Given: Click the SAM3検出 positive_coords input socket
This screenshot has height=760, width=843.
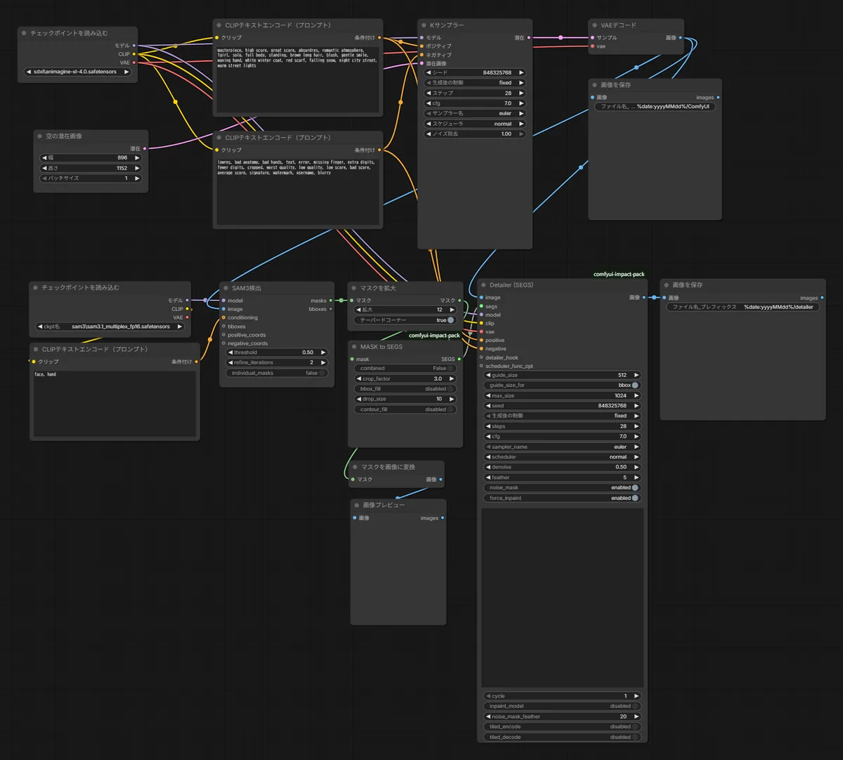Looking at the screenshot, I should [x=223, y=335].
